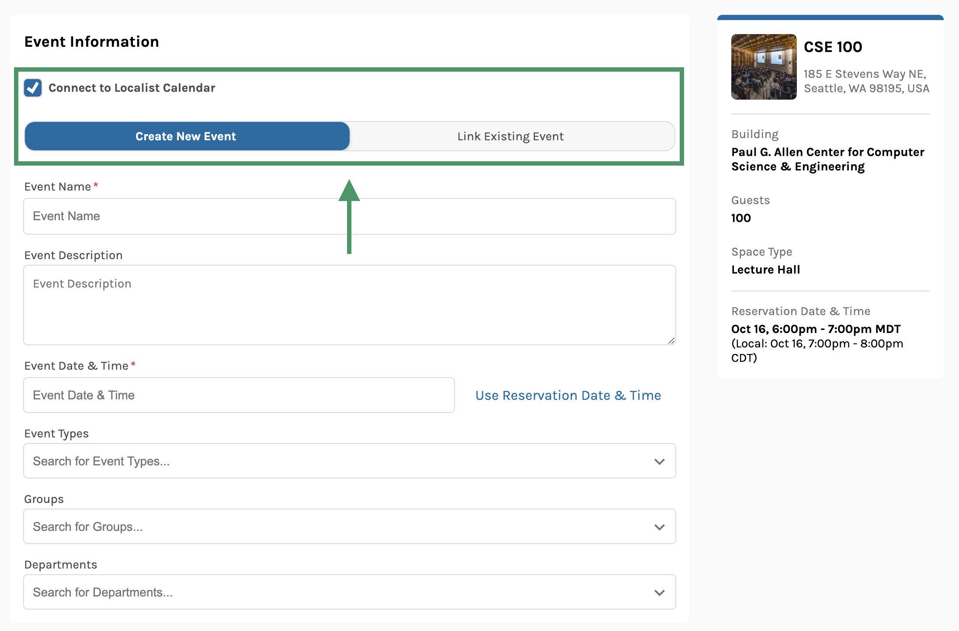Expand Groups dropdown chevron
The height and width of the screenshot is (631, 959).
(659, 527)
